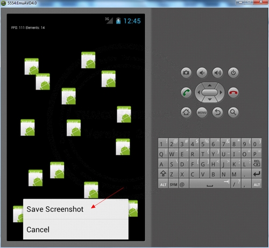Tap the comma key on keyboard
Viewport: 269px width, 248px height.
pyautogui.click(x=246, y=184)
